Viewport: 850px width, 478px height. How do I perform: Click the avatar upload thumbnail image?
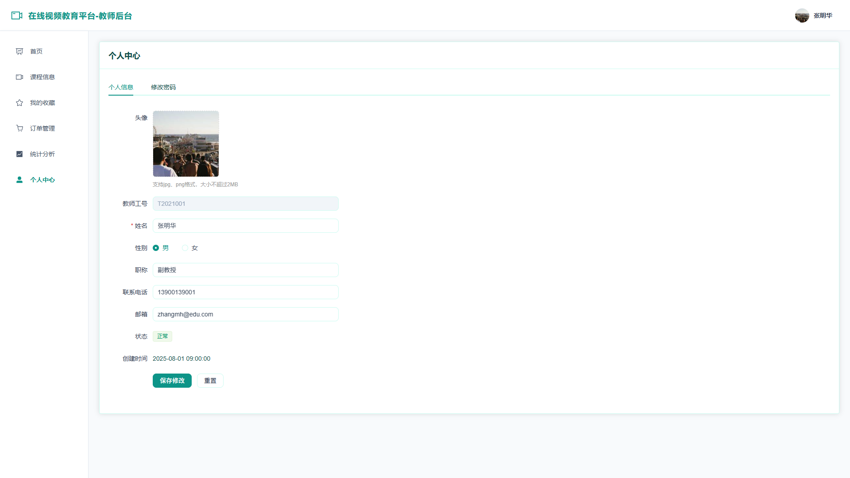(x=186, y=144)
